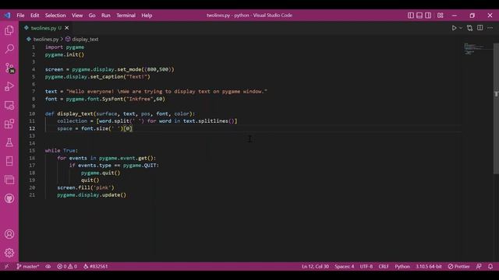Click 'def display_text' function definition
The width and height of the screenshot is (499, 280).
69,114
